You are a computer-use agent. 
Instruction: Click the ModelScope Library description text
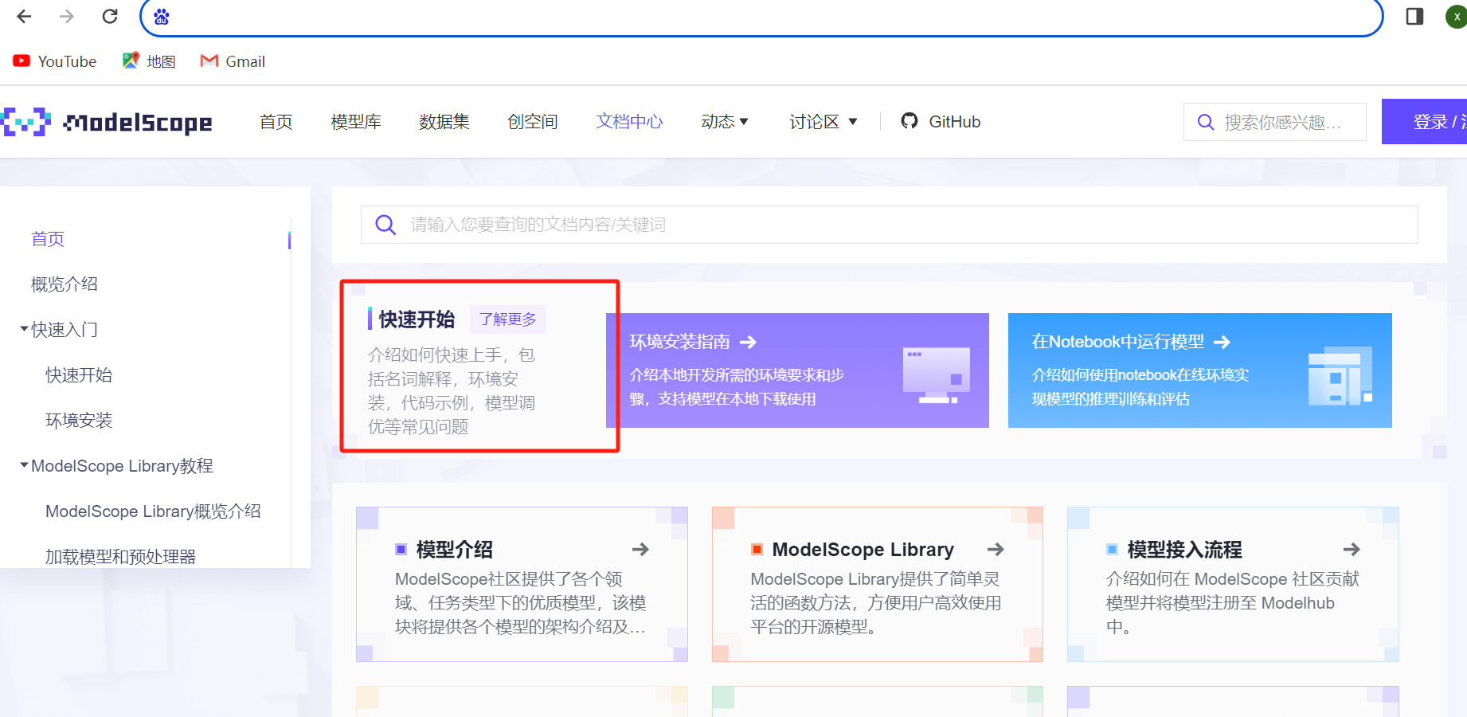pos(875,603)
